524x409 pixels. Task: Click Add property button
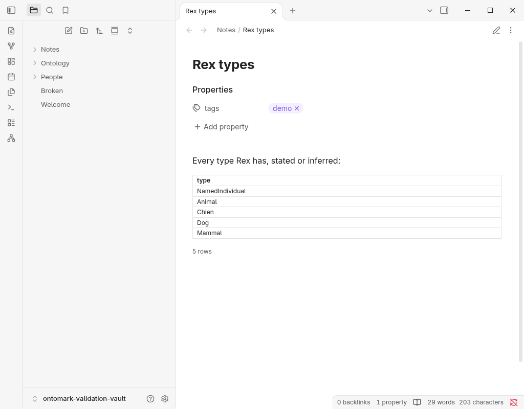[x=221, y=127]
